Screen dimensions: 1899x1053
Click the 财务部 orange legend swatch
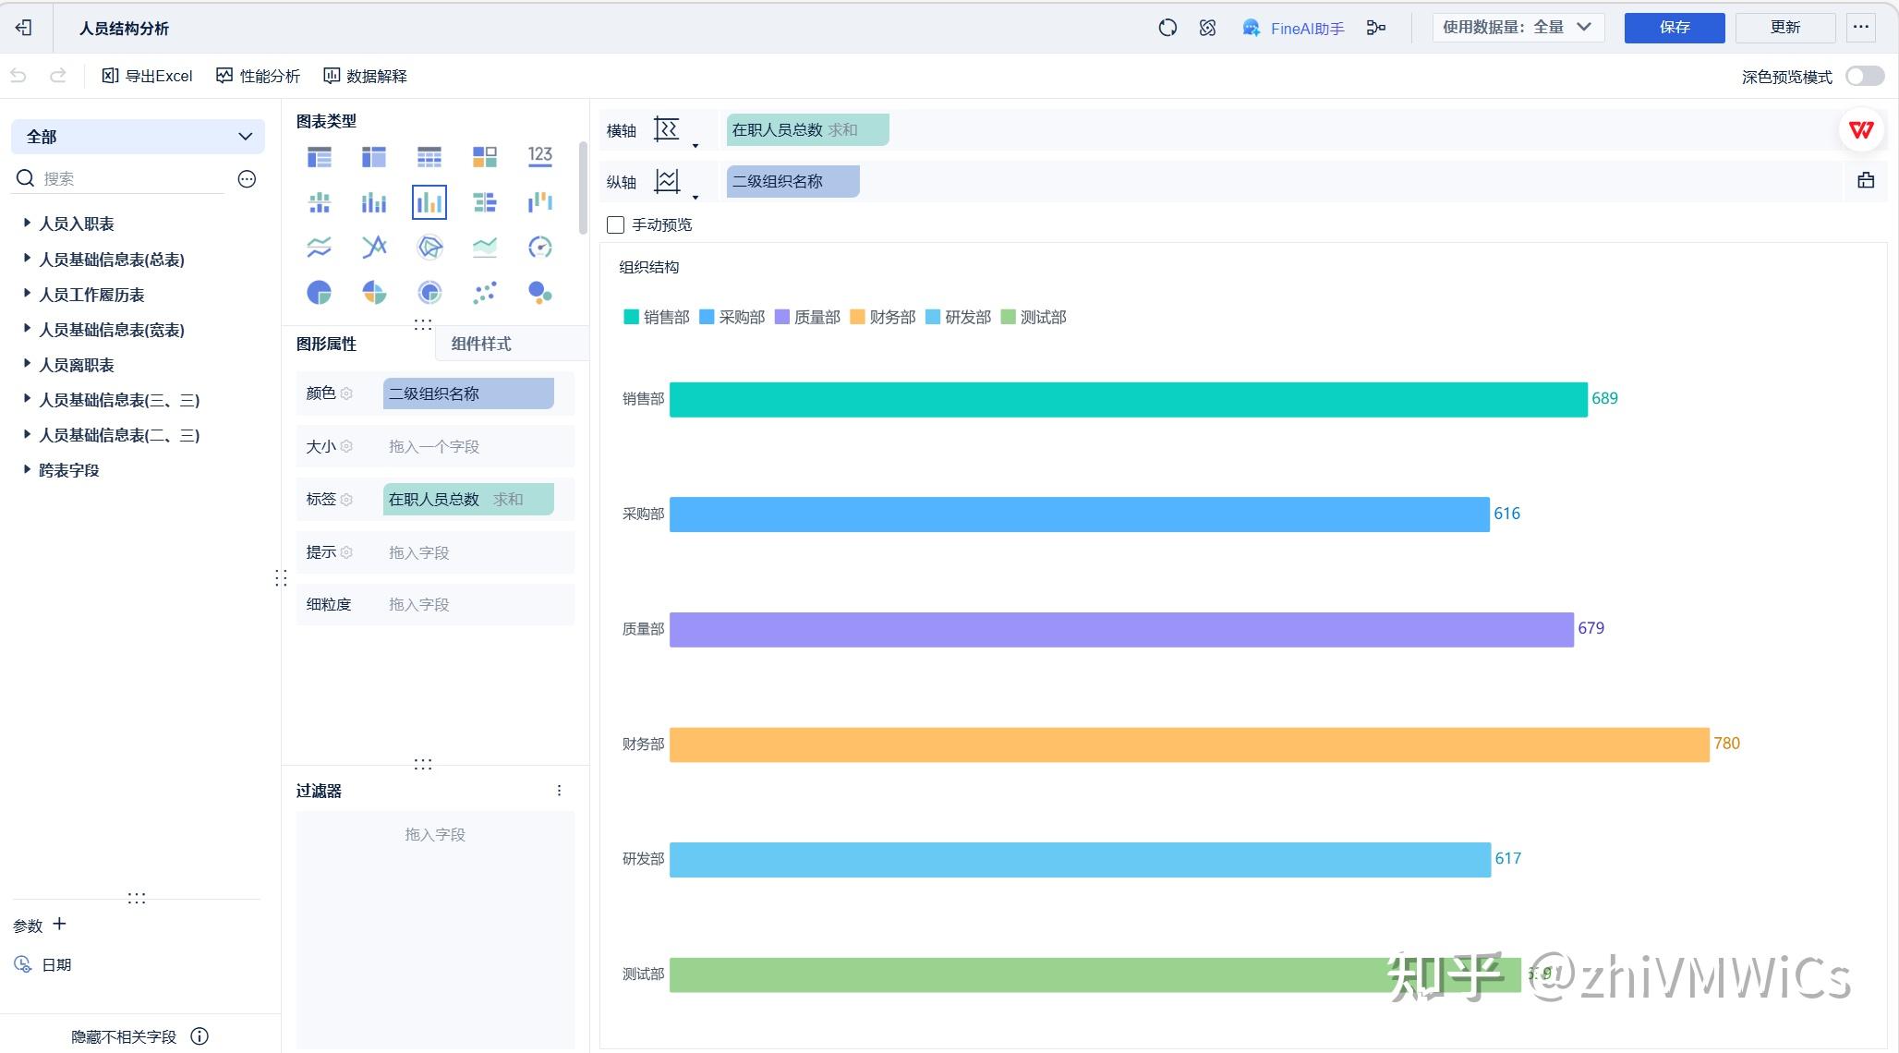point(857,317)
